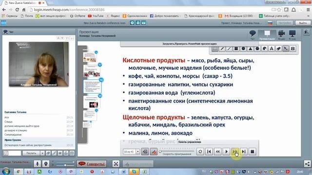
Task: Click the Говорить talk button
Action: point(92,164)
